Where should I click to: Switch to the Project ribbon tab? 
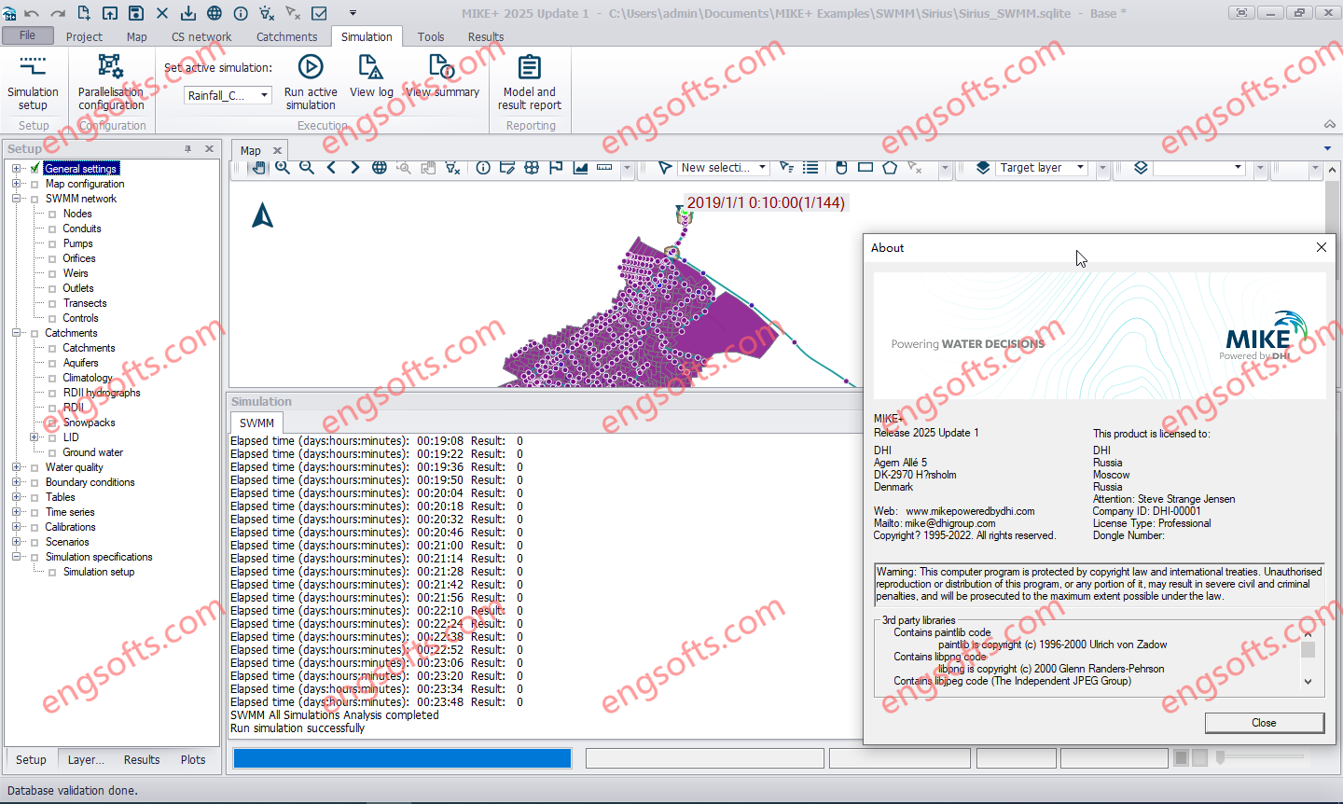tap(84, 36)
